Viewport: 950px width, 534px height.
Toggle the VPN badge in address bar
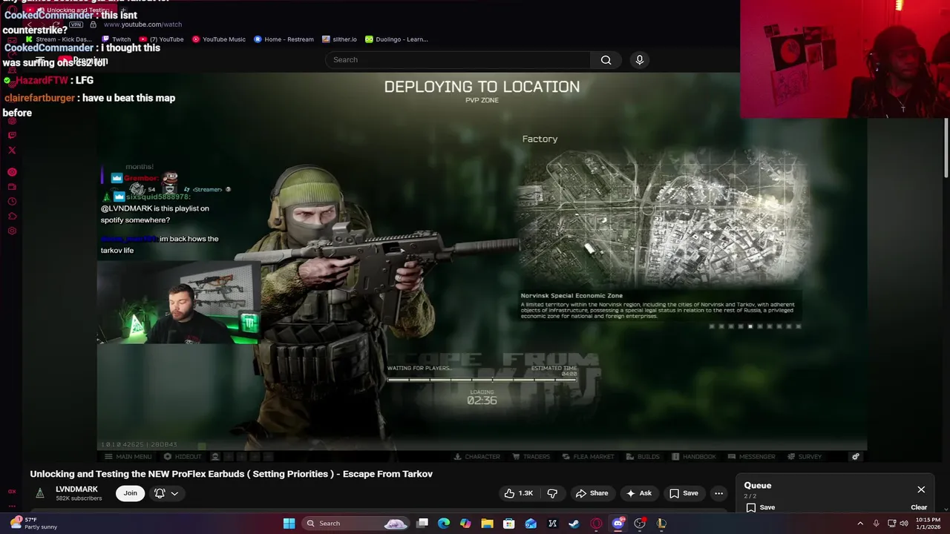click(76, 24)
